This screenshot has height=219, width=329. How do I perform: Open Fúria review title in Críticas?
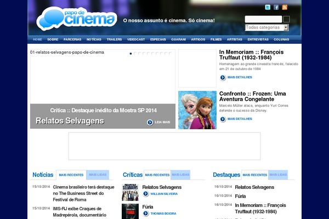148,207
